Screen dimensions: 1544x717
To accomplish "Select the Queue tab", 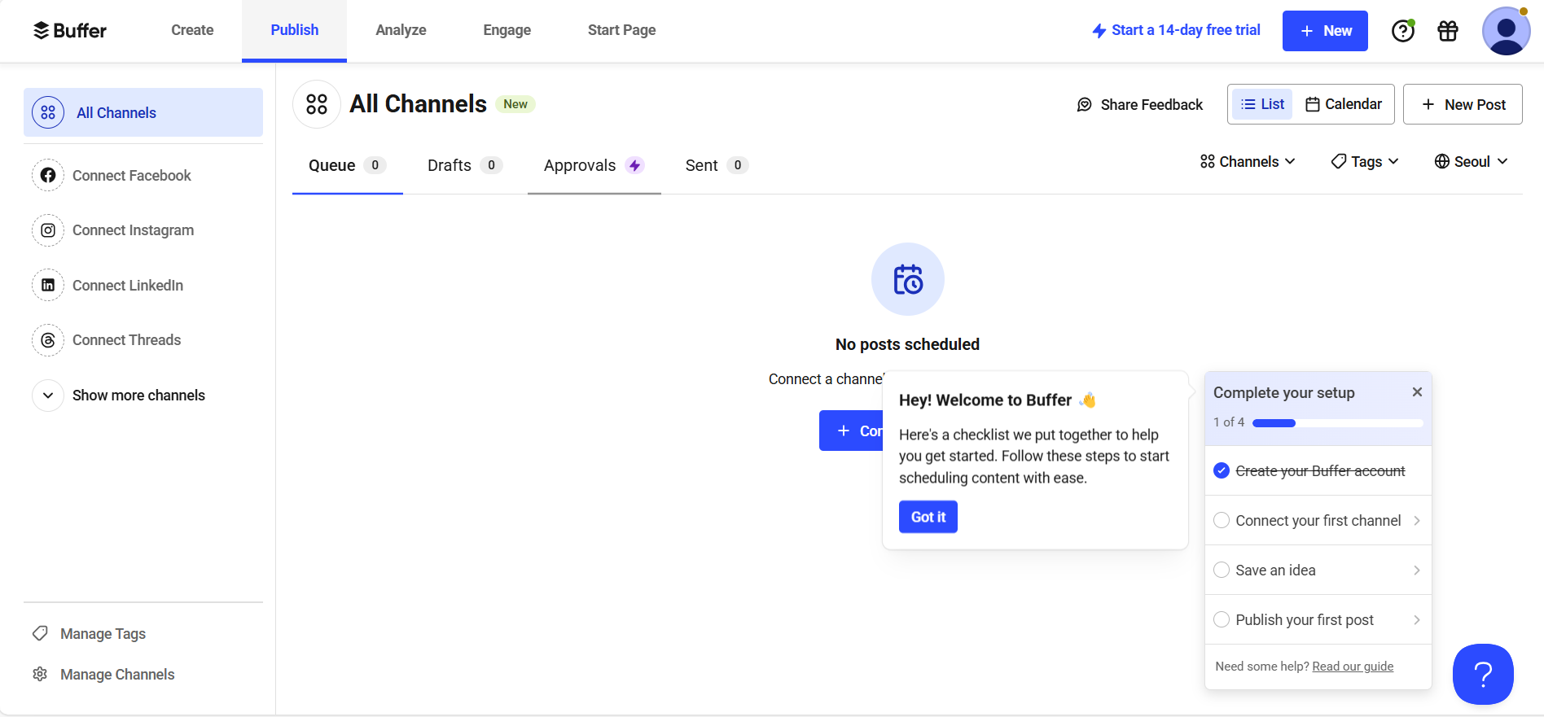I will click(348, 165).
